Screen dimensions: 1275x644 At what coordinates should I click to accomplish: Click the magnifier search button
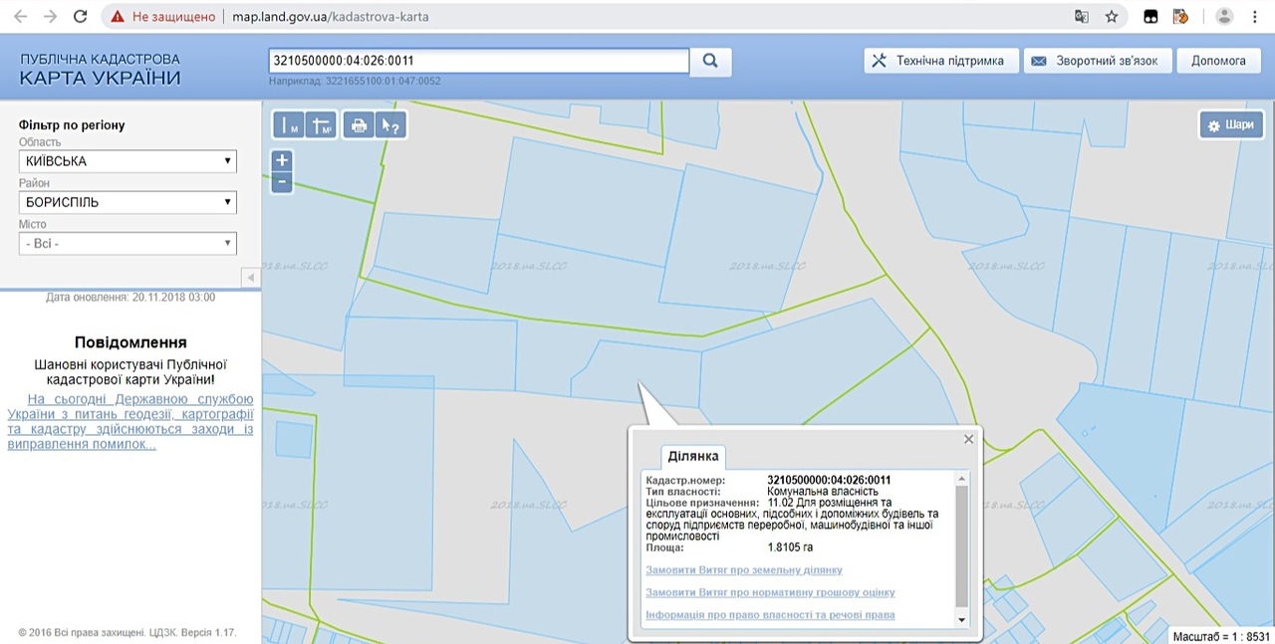click(710, 61)
